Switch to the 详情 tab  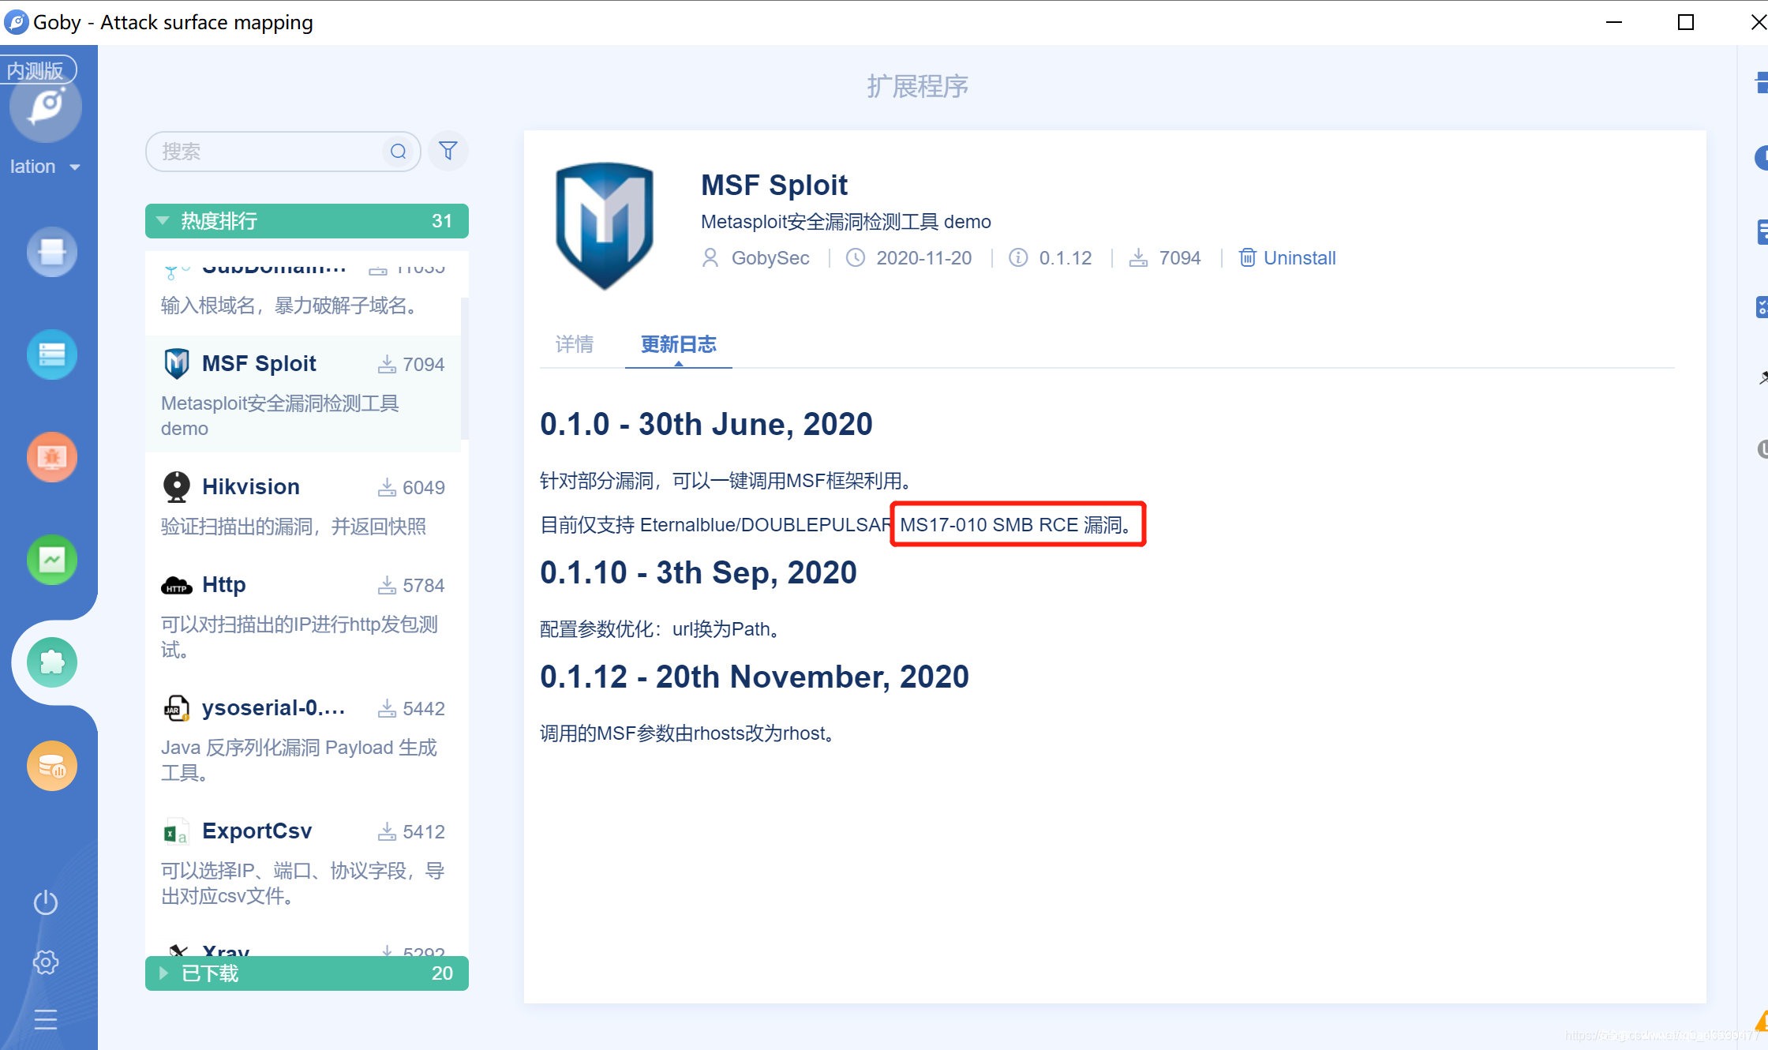pyautogui.click(x=575, y=344)
